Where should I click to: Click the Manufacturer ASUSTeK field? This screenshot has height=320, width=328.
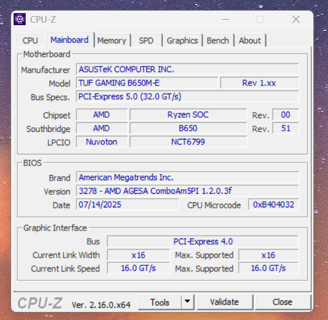[187, 69]
